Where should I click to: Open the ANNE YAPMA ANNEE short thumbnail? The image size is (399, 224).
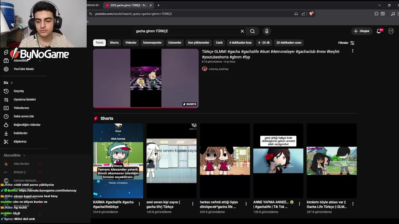point(278,161)
